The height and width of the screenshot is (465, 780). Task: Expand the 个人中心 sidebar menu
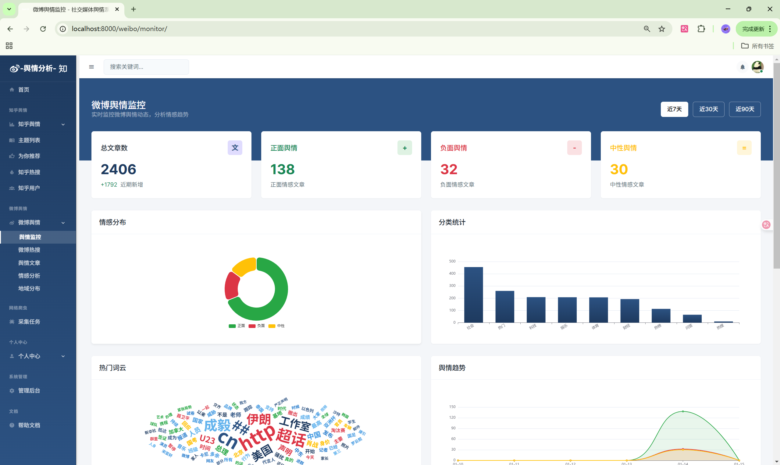(37, 356)
